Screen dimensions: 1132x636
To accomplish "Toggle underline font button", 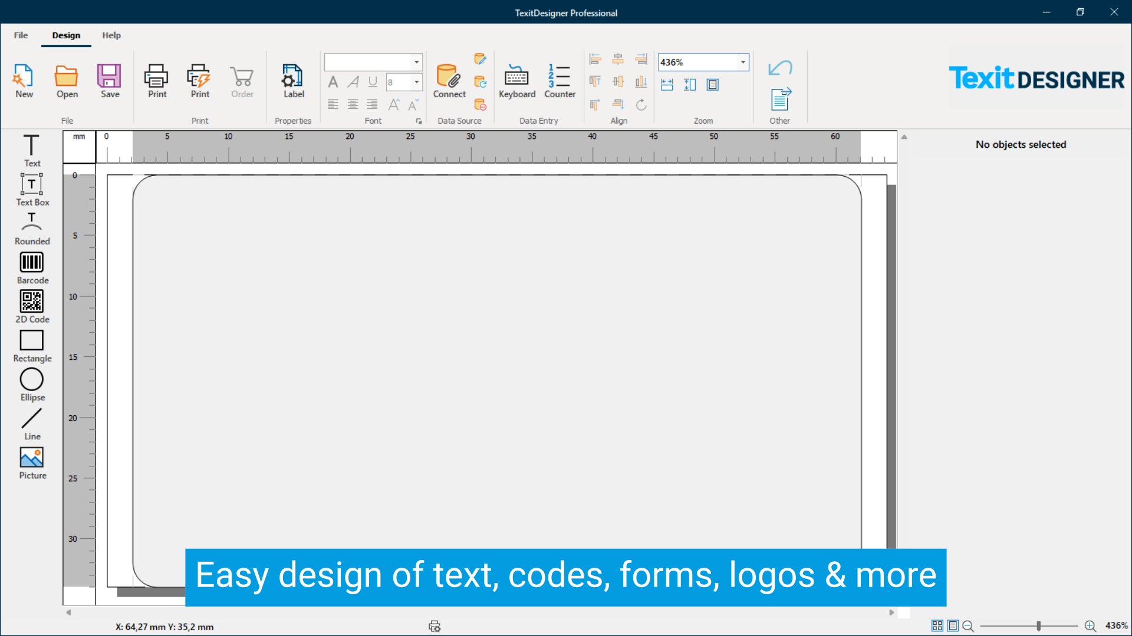I will (373, 82).
